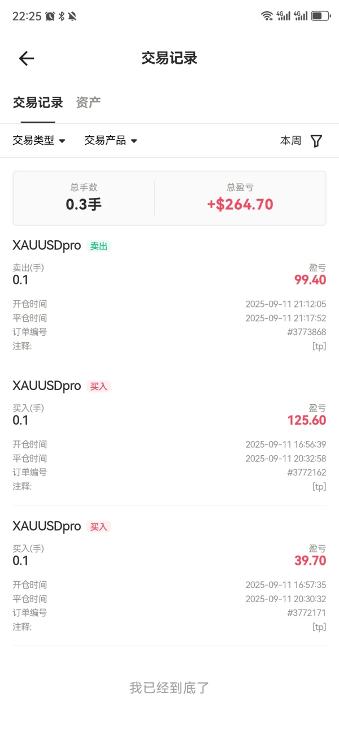The width and height of the screenshot is (339, 735).
Task: Tap the Bluetooth status icon
Action: pos(62,16)
